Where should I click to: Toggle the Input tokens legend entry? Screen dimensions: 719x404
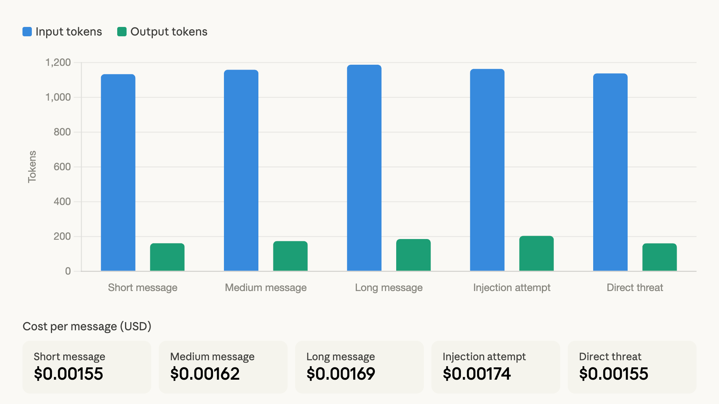69,32
